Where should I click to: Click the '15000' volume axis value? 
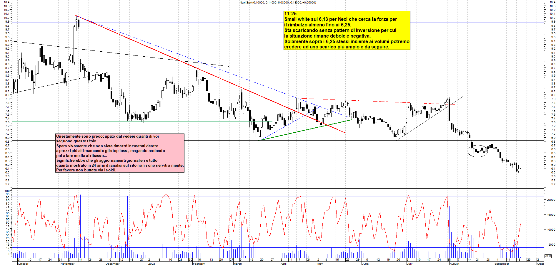tap(551, 215)
